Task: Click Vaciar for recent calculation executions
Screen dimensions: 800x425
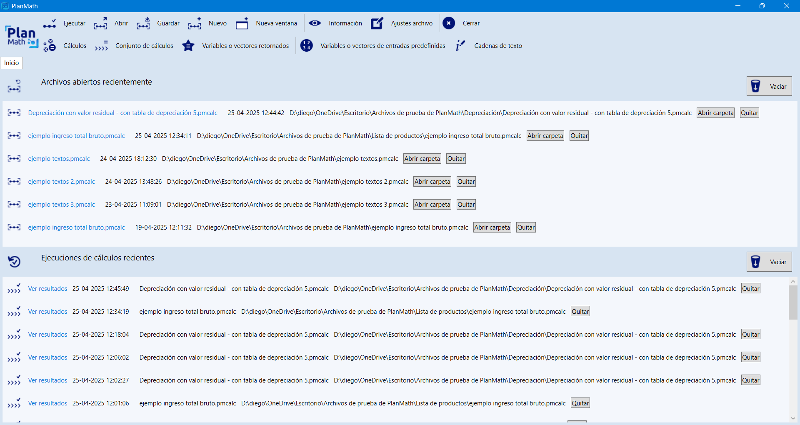Action: 769,262
